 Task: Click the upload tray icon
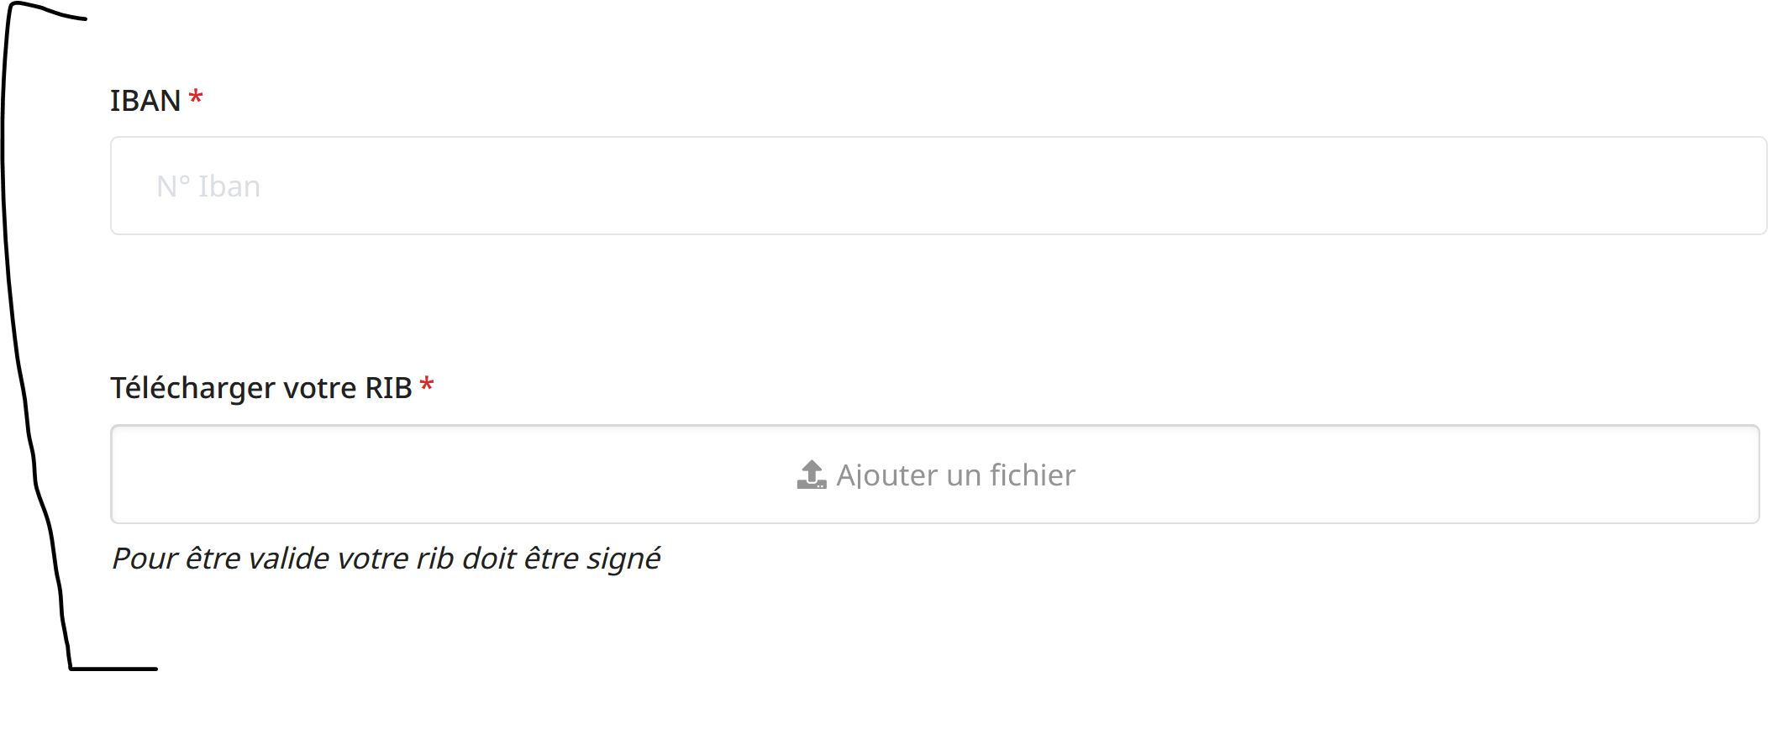coord(812,475)
